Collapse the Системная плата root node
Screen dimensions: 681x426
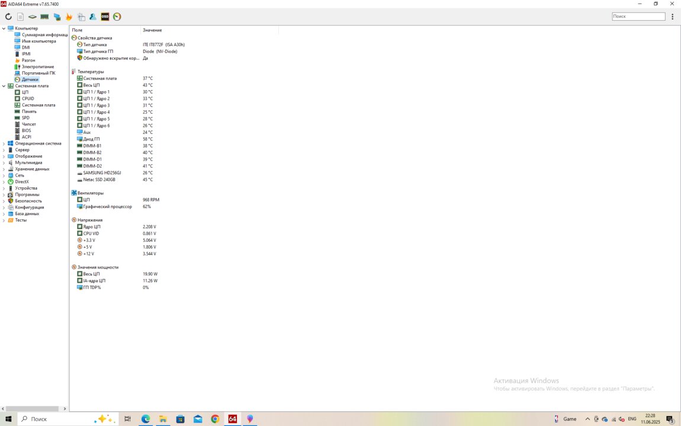tap(4, 86)
